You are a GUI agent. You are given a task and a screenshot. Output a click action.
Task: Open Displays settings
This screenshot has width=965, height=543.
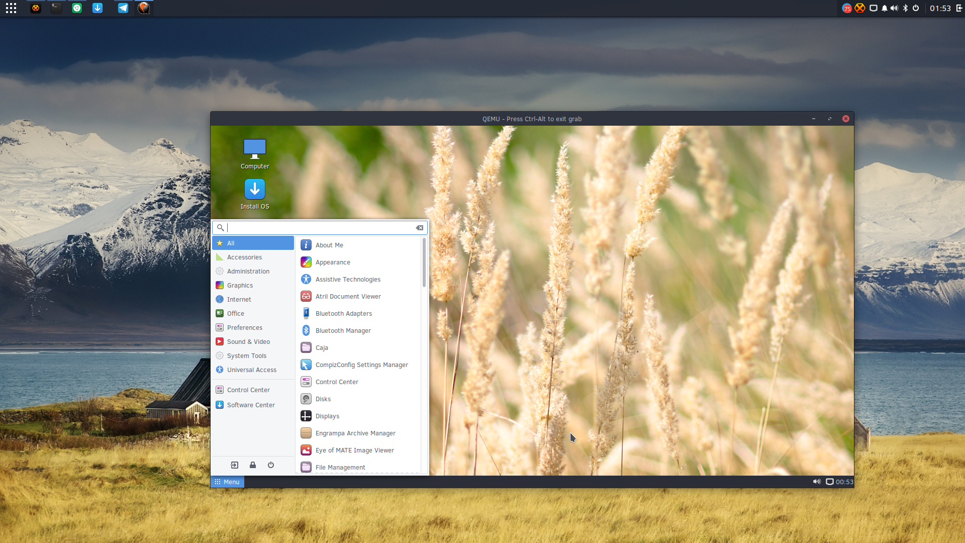click(359, 416)
